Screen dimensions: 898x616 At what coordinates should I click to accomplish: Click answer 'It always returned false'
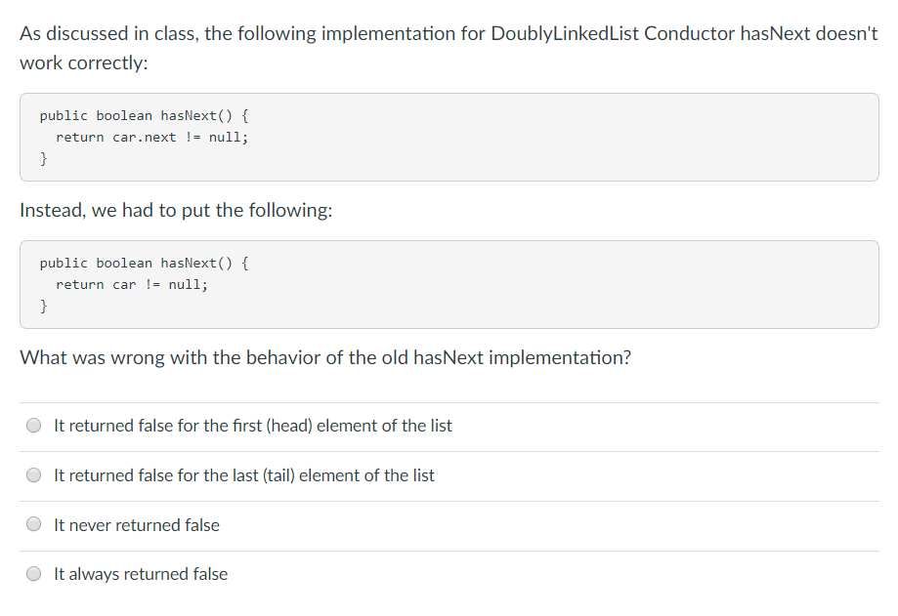pos(140,574)
